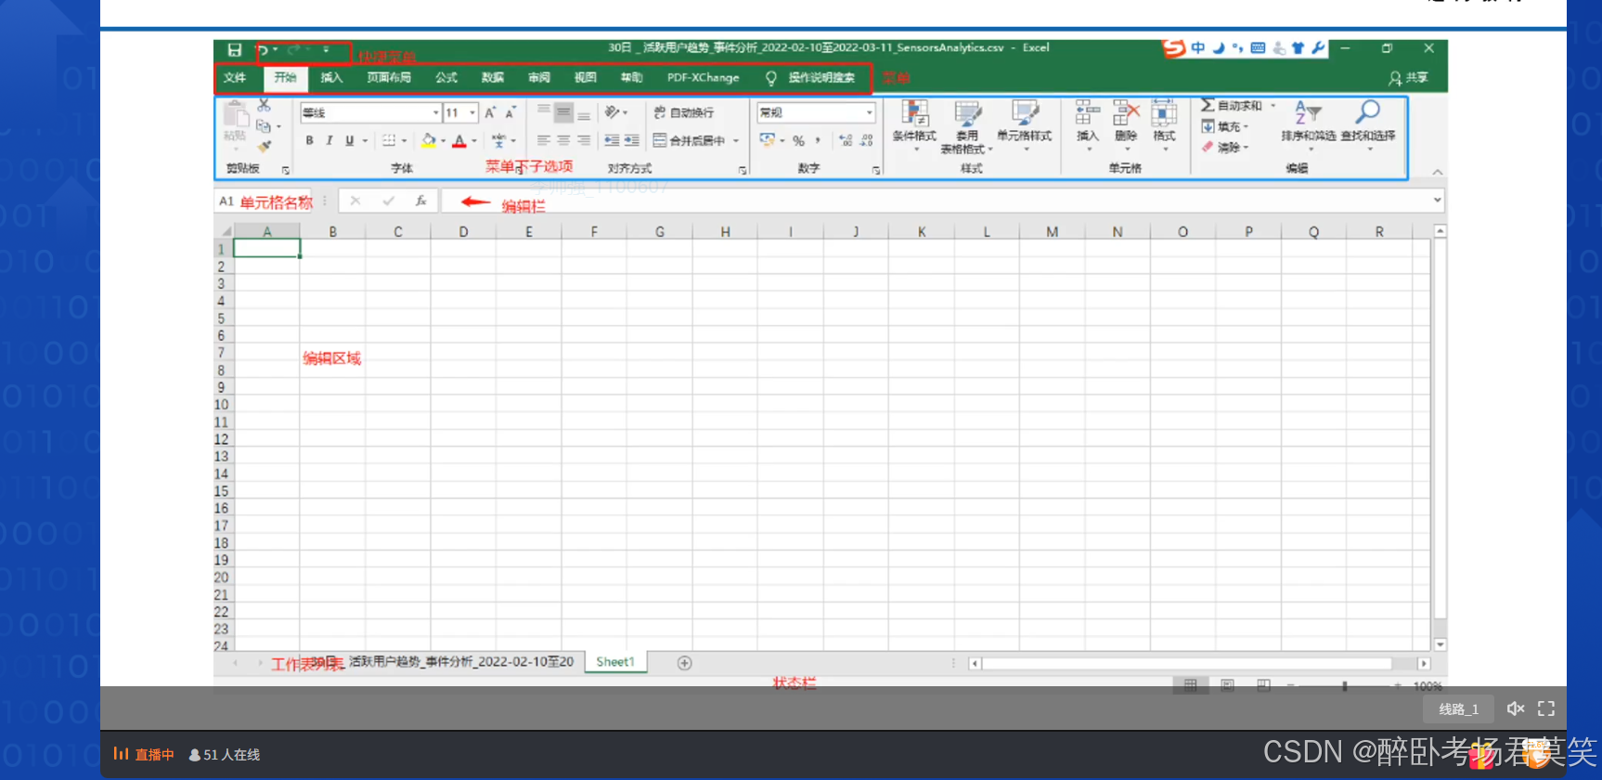Select the Sheet1 worksheet tab

[x=615, y=662]
